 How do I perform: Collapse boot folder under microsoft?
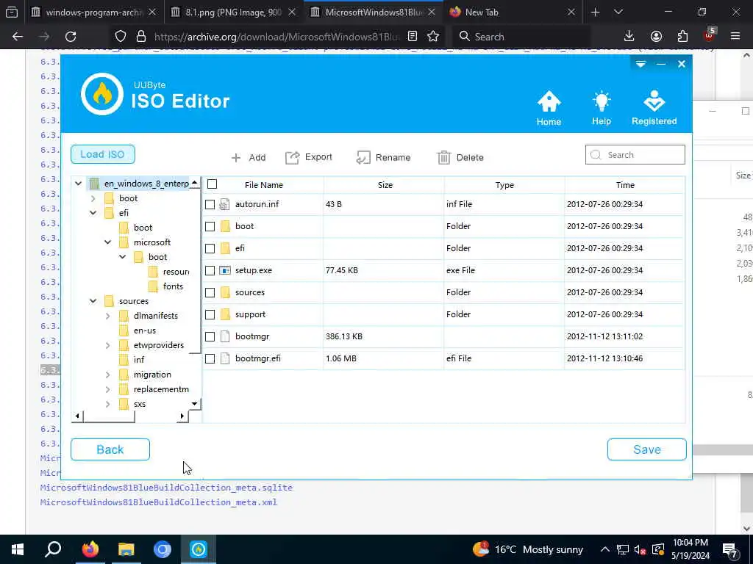(x=123, y=257)
